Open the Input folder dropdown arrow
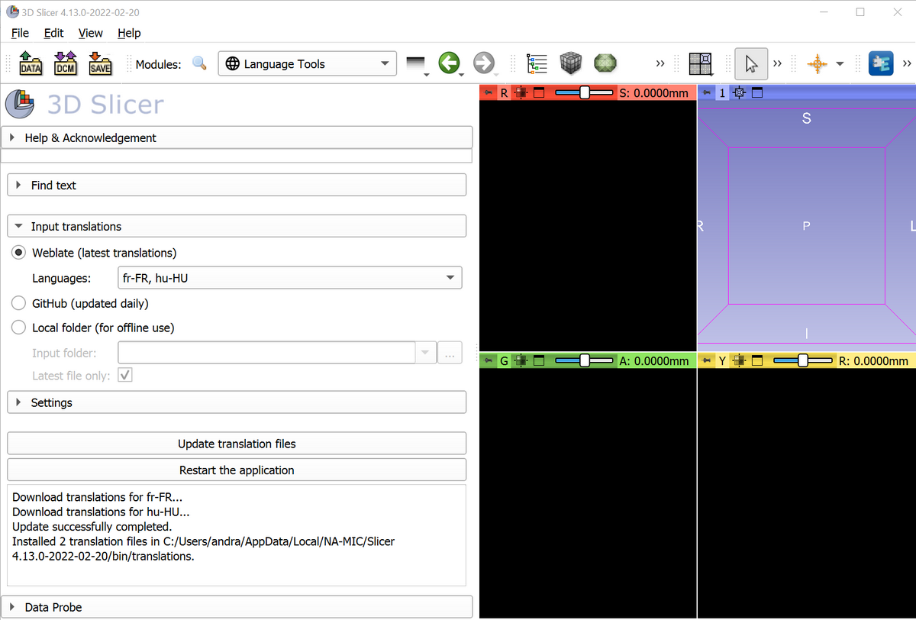 click(x=425, y=353)
